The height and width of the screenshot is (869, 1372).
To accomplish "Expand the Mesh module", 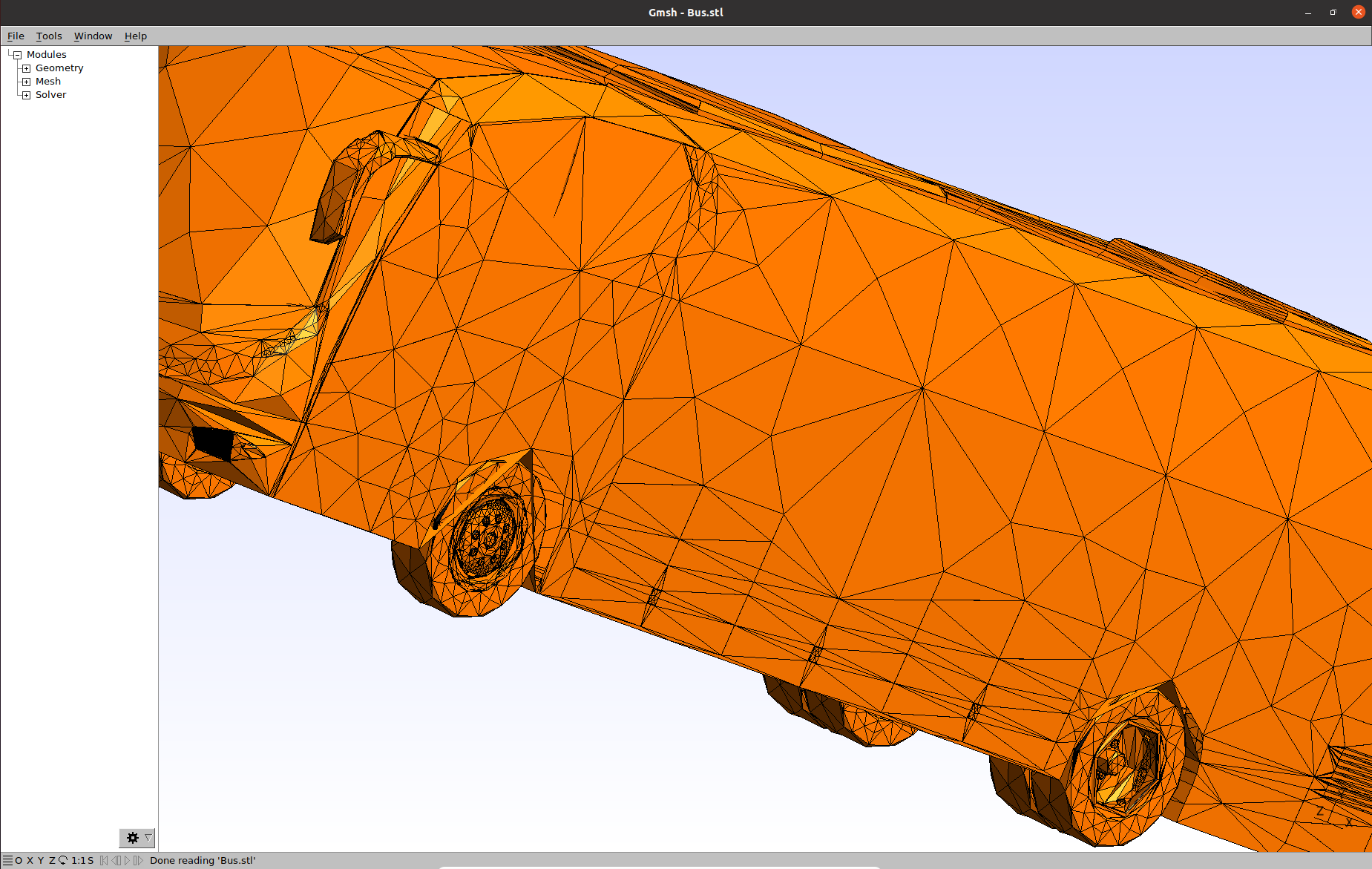I will 26,82.
